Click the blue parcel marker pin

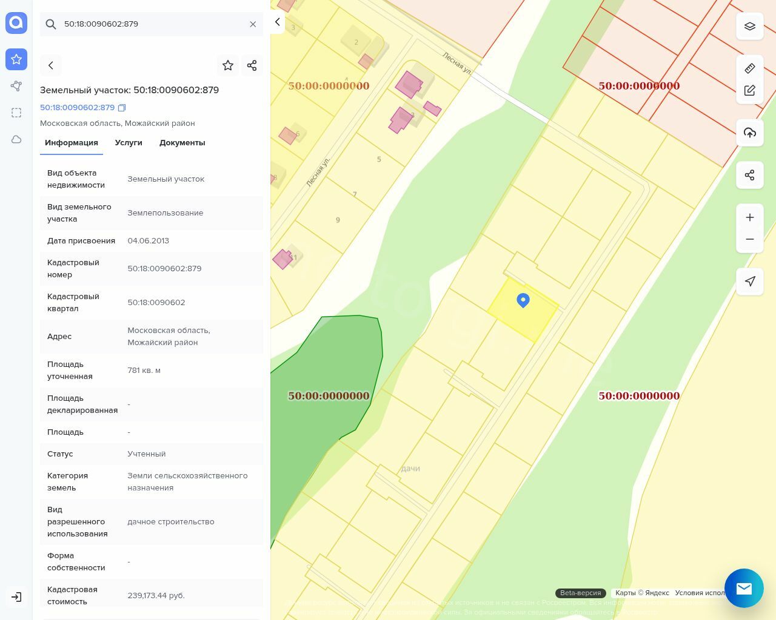coord(523,300)
